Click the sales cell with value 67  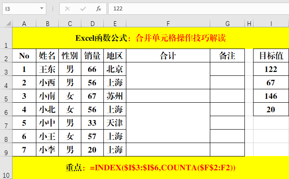(92, 96)
